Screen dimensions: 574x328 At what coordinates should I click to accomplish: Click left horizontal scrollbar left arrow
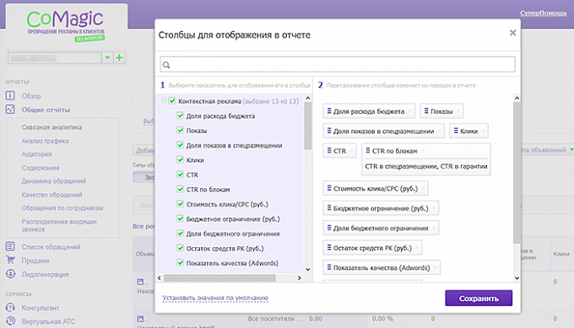tap(160, 278)
